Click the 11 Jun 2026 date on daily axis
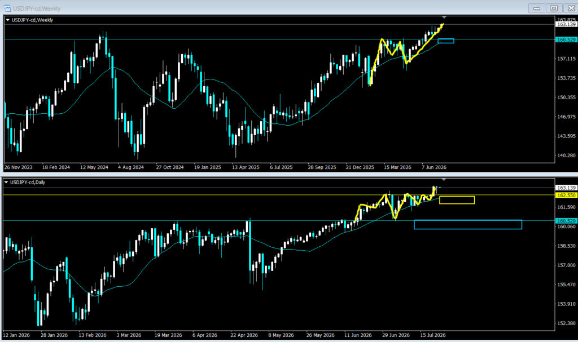578x342 pixels. coord(358,335)
